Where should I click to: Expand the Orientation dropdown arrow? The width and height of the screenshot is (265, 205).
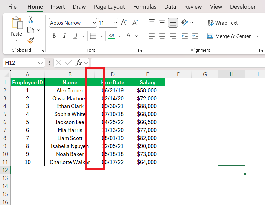coord(192,23)
